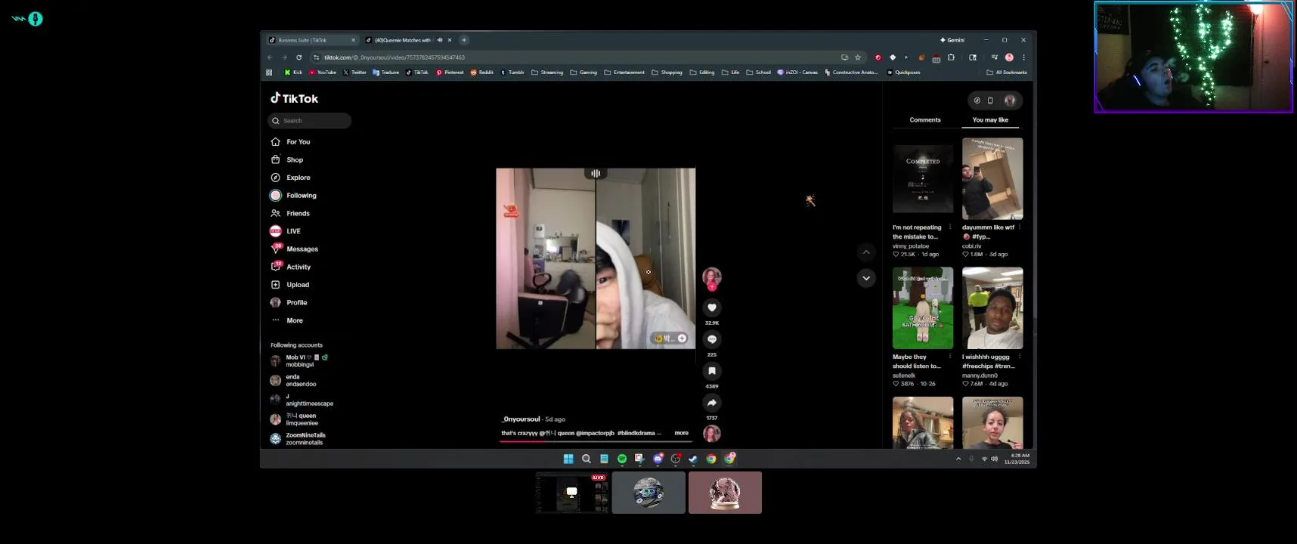This screenshot has height=544, width=1297.
Task: Open the _0nyoursoul author link
Action: [521, 419]
